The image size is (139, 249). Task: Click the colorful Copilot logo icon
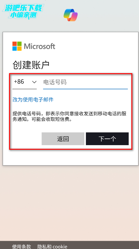pyautogui.click(x=71, y=15)
